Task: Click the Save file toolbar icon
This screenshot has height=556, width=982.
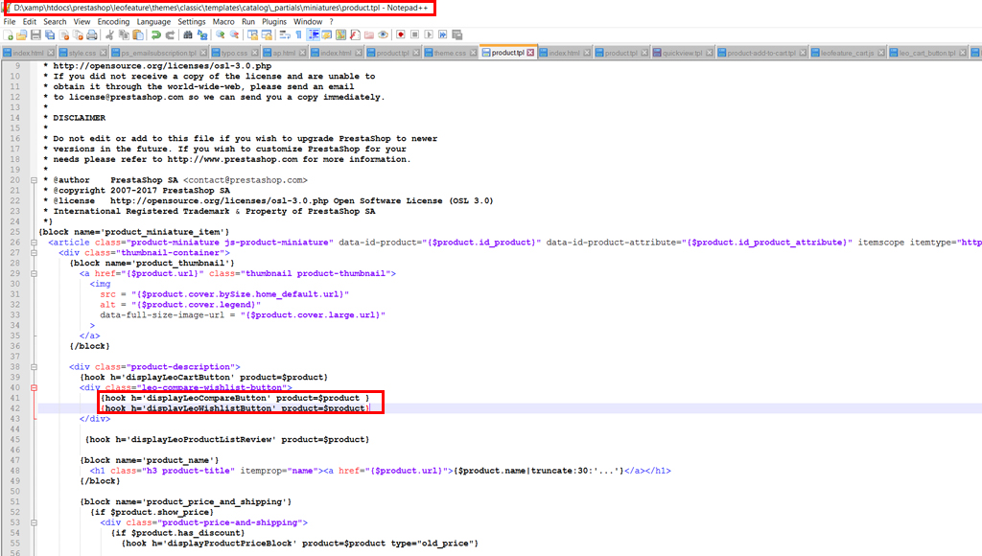Action: pyautogui.click(x=35, y=35)
